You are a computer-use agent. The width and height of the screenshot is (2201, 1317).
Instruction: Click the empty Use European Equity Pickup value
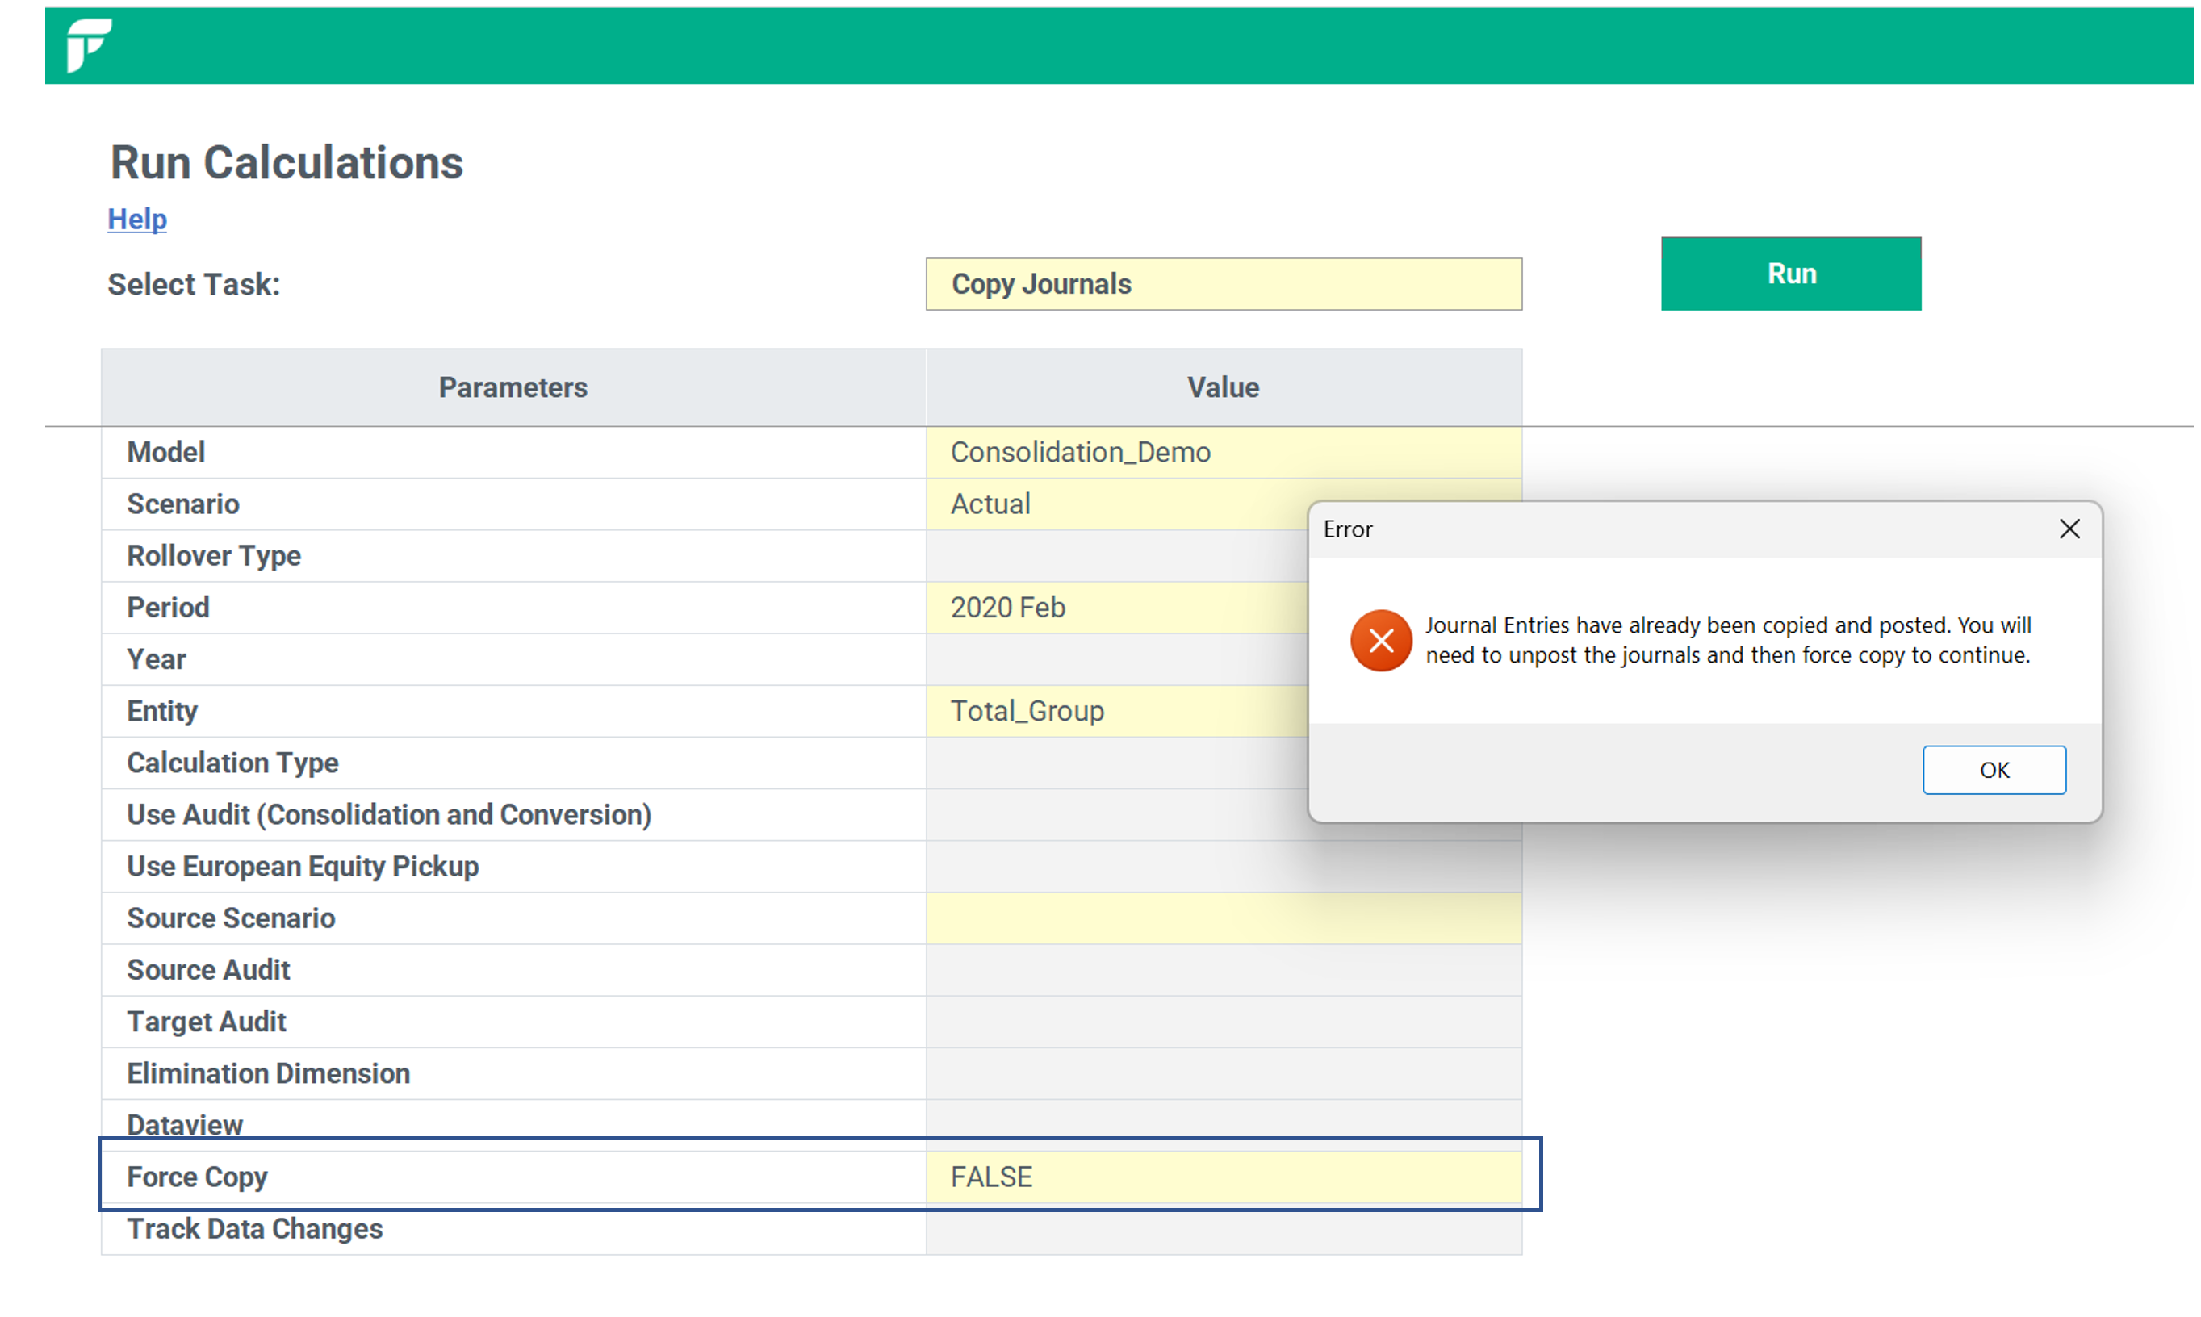(x=1224, y=866)
